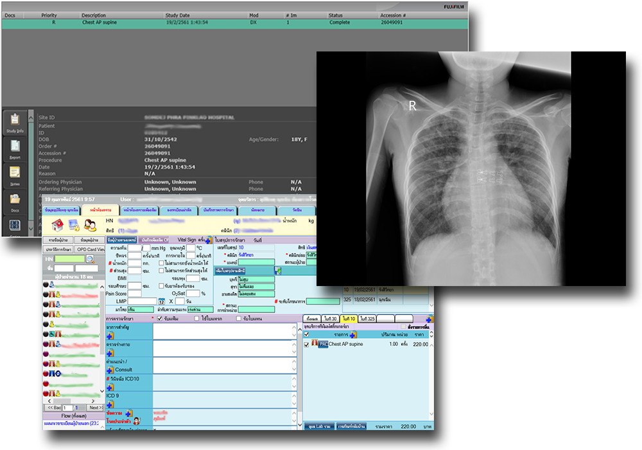Switch to the ใบที่ 10 order tab

349,318
